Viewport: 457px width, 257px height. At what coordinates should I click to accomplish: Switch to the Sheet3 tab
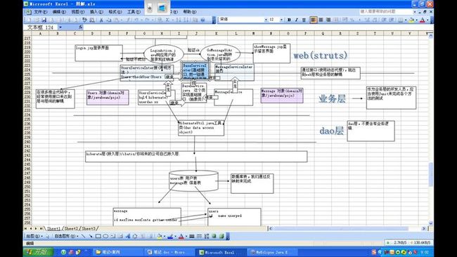click(x=89, y=229)
